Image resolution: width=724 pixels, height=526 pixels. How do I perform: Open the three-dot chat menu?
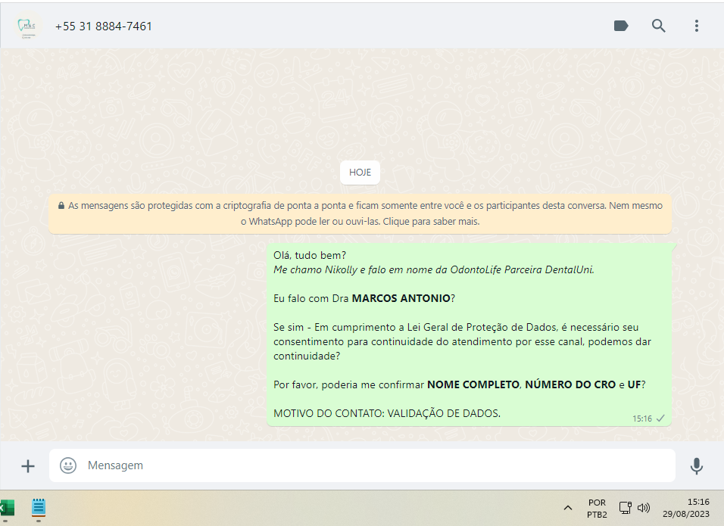coord(696,26)
